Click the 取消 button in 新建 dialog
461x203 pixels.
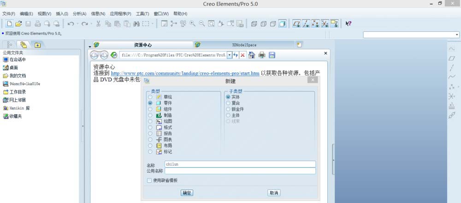[x=274, y=193]
